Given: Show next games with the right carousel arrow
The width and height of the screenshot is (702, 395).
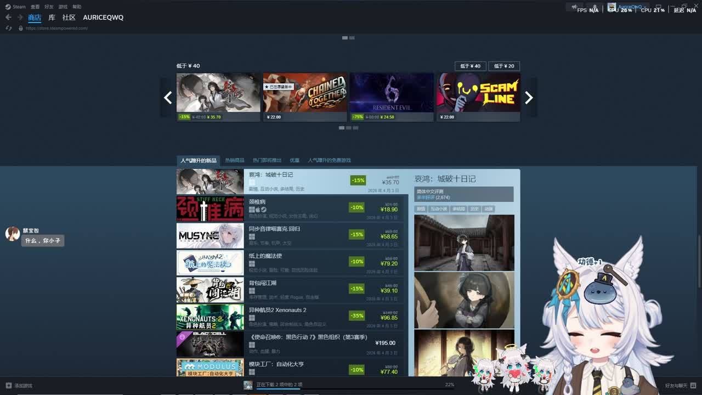Looking at the screenshot, I should click(x=529, y=98).
